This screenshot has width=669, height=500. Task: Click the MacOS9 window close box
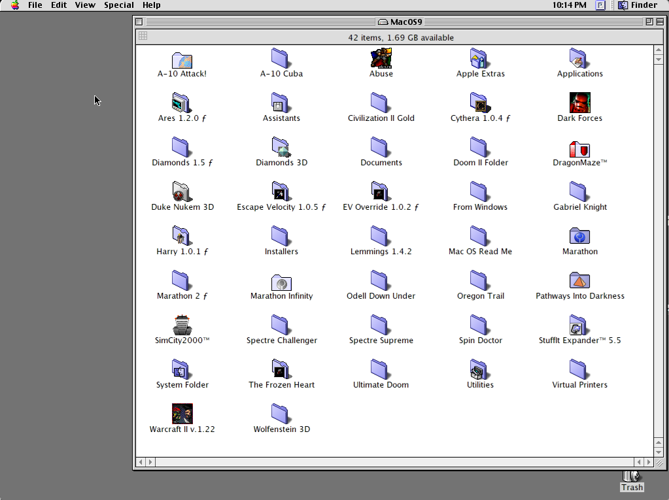[x=139, y=22]
